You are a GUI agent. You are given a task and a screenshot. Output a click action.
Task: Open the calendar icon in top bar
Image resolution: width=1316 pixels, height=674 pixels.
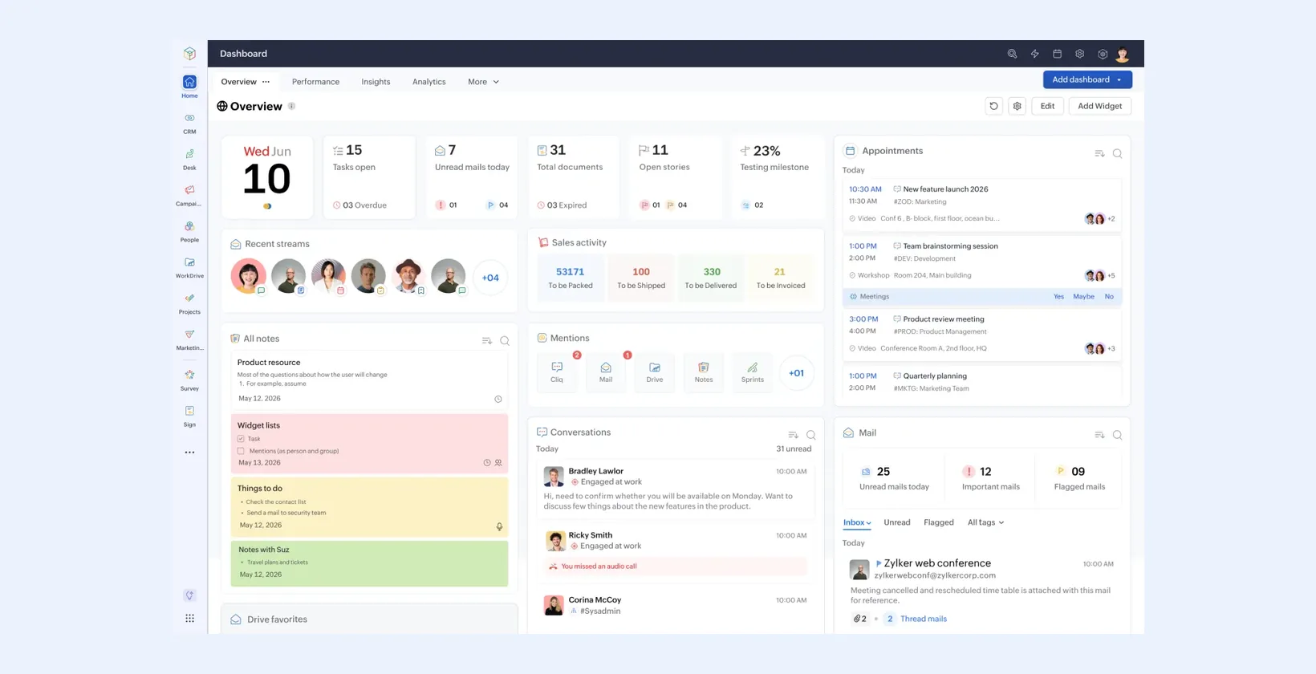tap(1057, 54)
